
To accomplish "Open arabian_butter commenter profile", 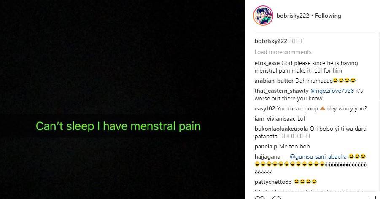I will point(274,81).
